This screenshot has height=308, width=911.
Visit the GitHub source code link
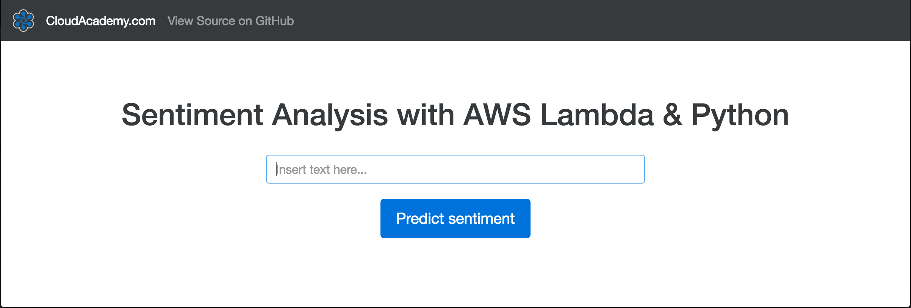pos(230,21)
